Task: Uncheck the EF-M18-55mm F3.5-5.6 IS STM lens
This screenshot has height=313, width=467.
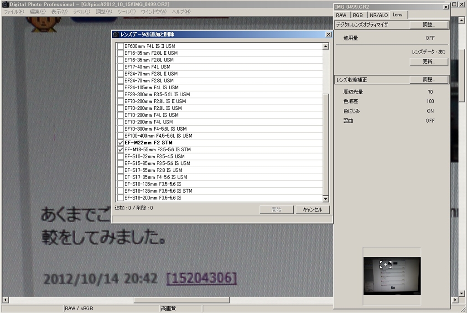Action: [x=120, y=149]
